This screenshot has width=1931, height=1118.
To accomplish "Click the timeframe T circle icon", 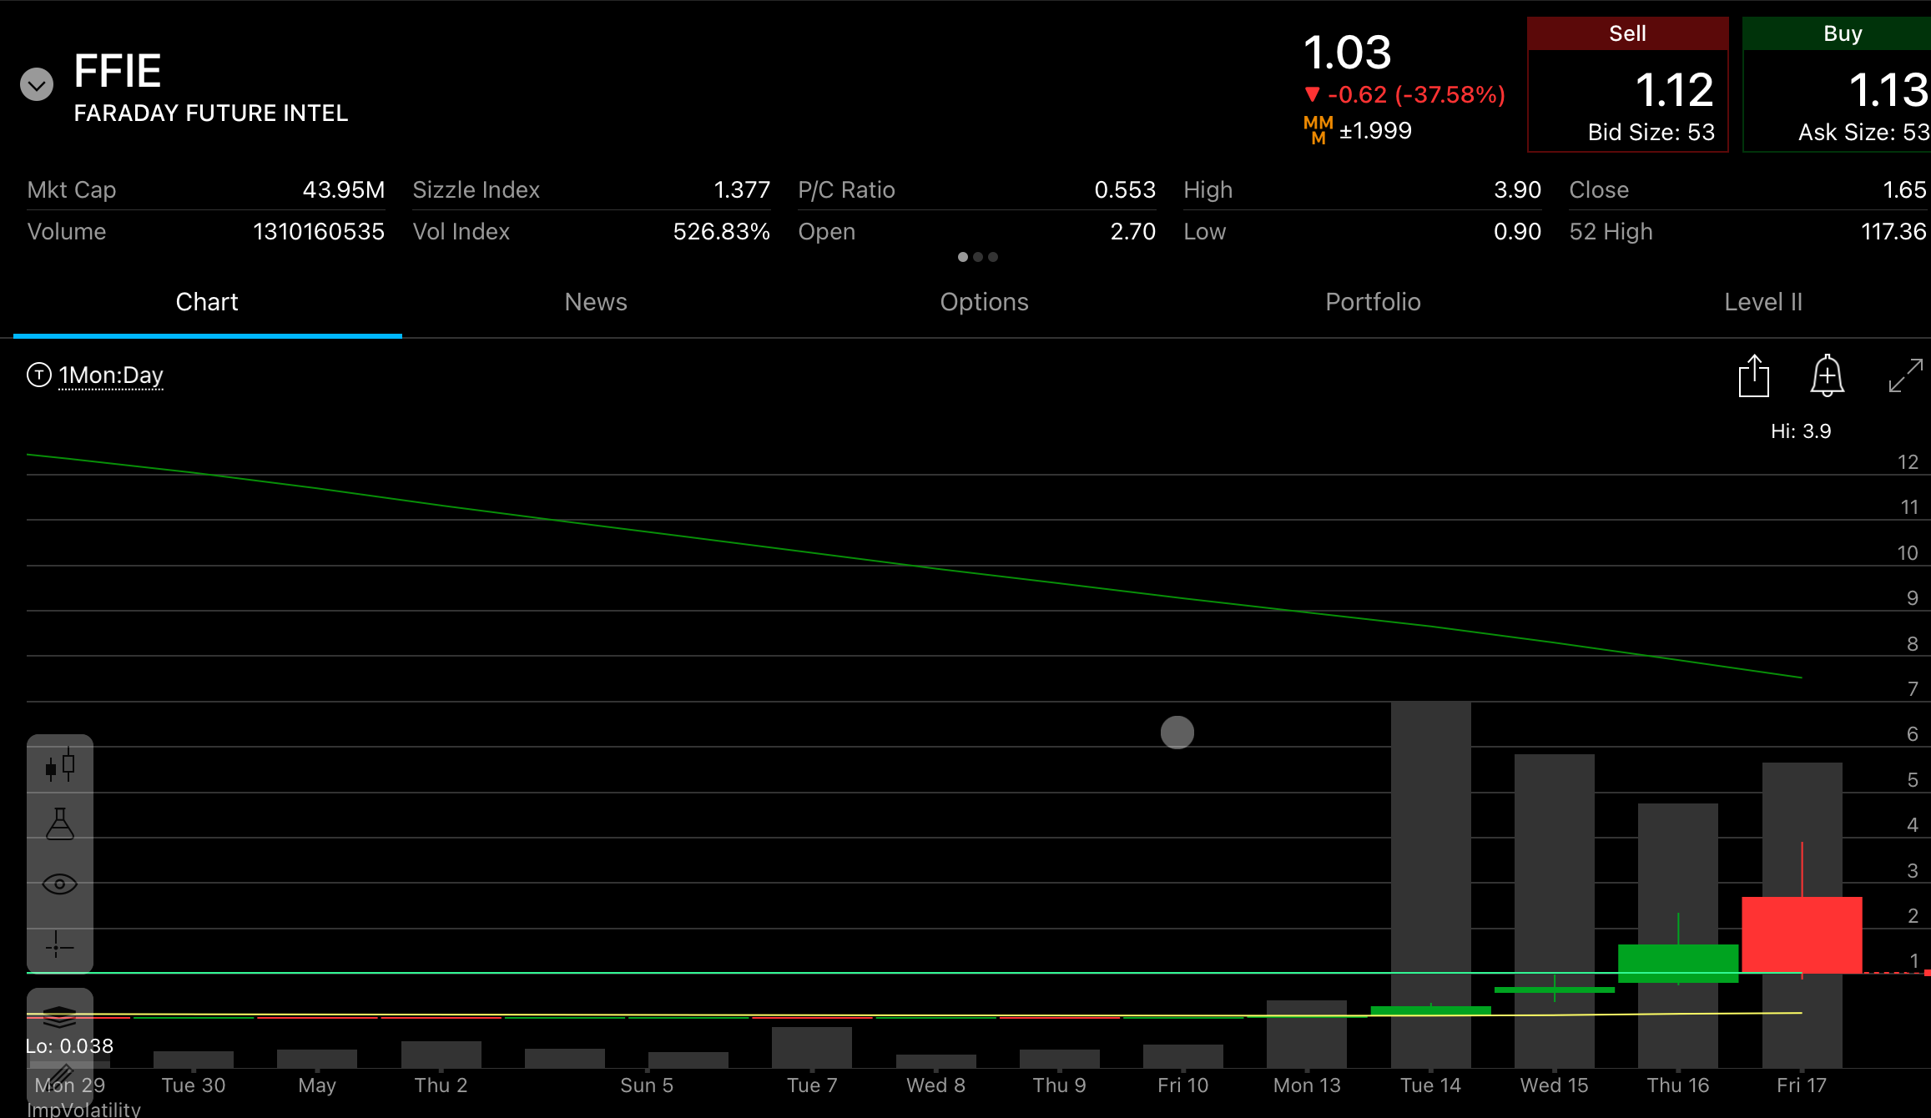I will pyautogui.click(x=39, y=375).
